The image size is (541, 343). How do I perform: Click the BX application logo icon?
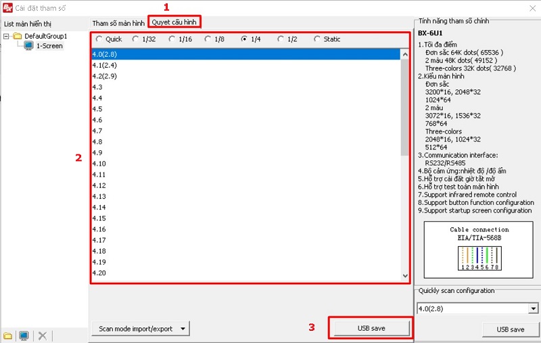tap(7, 7)
